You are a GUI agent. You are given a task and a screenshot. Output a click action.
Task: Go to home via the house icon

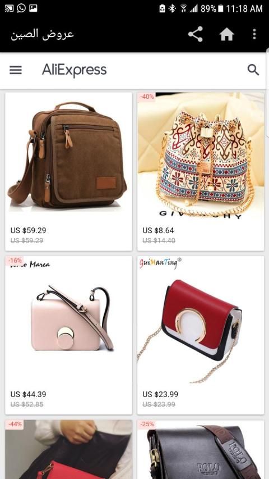(x=226, y=34)
